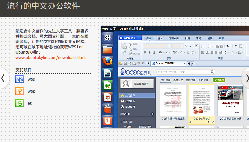The width and height of the screenshot is (249, 142).
Task: Click the save floppy quick-access icon
Action: (125, 63)
